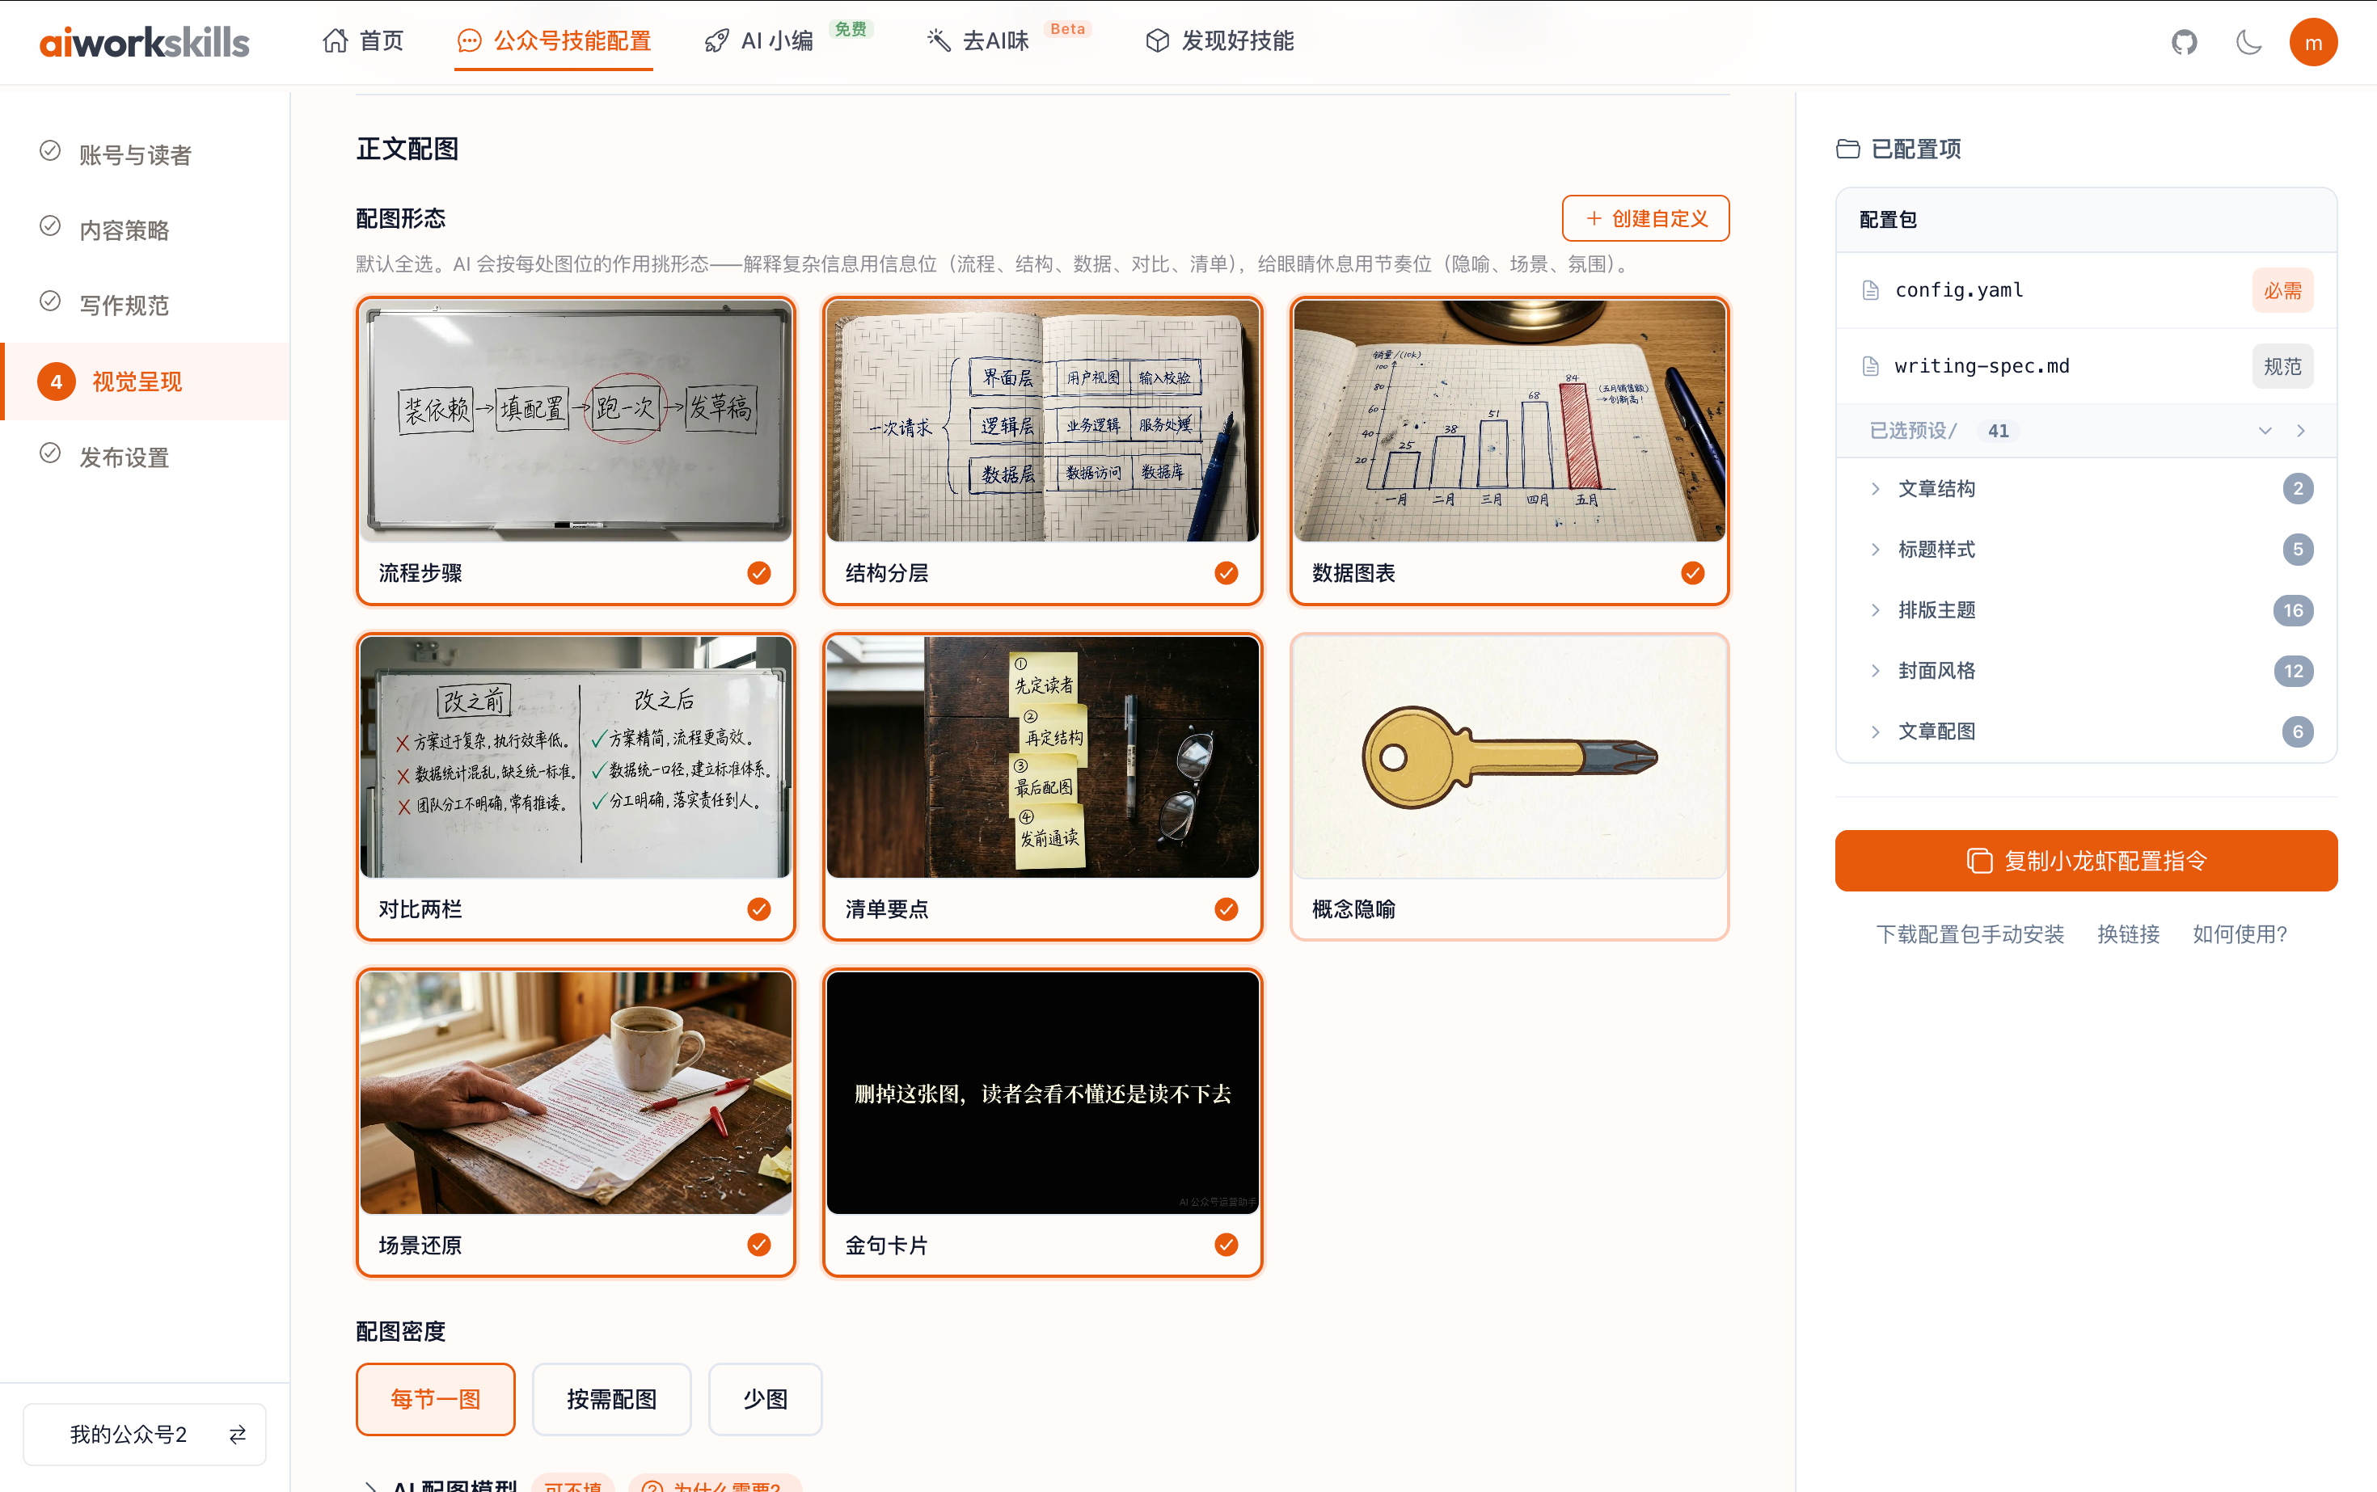
Task: Uncheck the 金句卡片 card checkmark
Action: (x=1226, y=1245)
